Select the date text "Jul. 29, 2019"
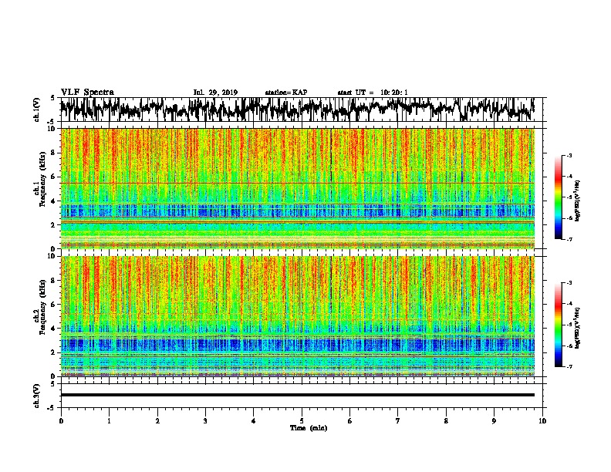The image size is (611, 472). pos(215,93)
